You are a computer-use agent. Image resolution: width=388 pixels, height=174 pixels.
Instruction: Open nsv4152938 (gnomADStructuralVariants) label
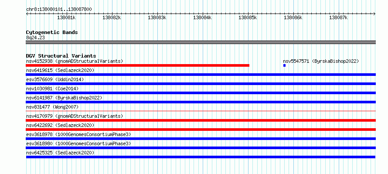pos(75,61)
